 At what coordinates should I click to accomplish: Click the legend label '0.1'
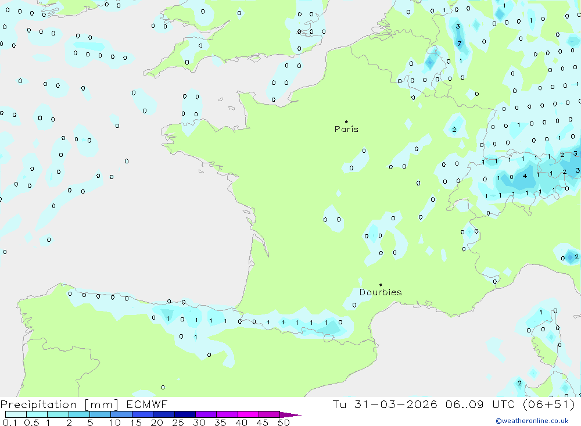point(10,423)
